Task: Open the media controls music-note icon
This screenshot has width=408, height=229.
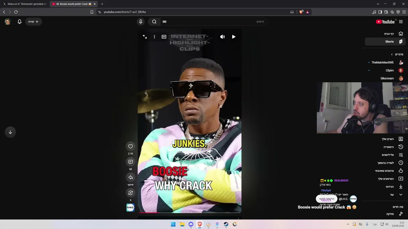Action: click(374, 12)
